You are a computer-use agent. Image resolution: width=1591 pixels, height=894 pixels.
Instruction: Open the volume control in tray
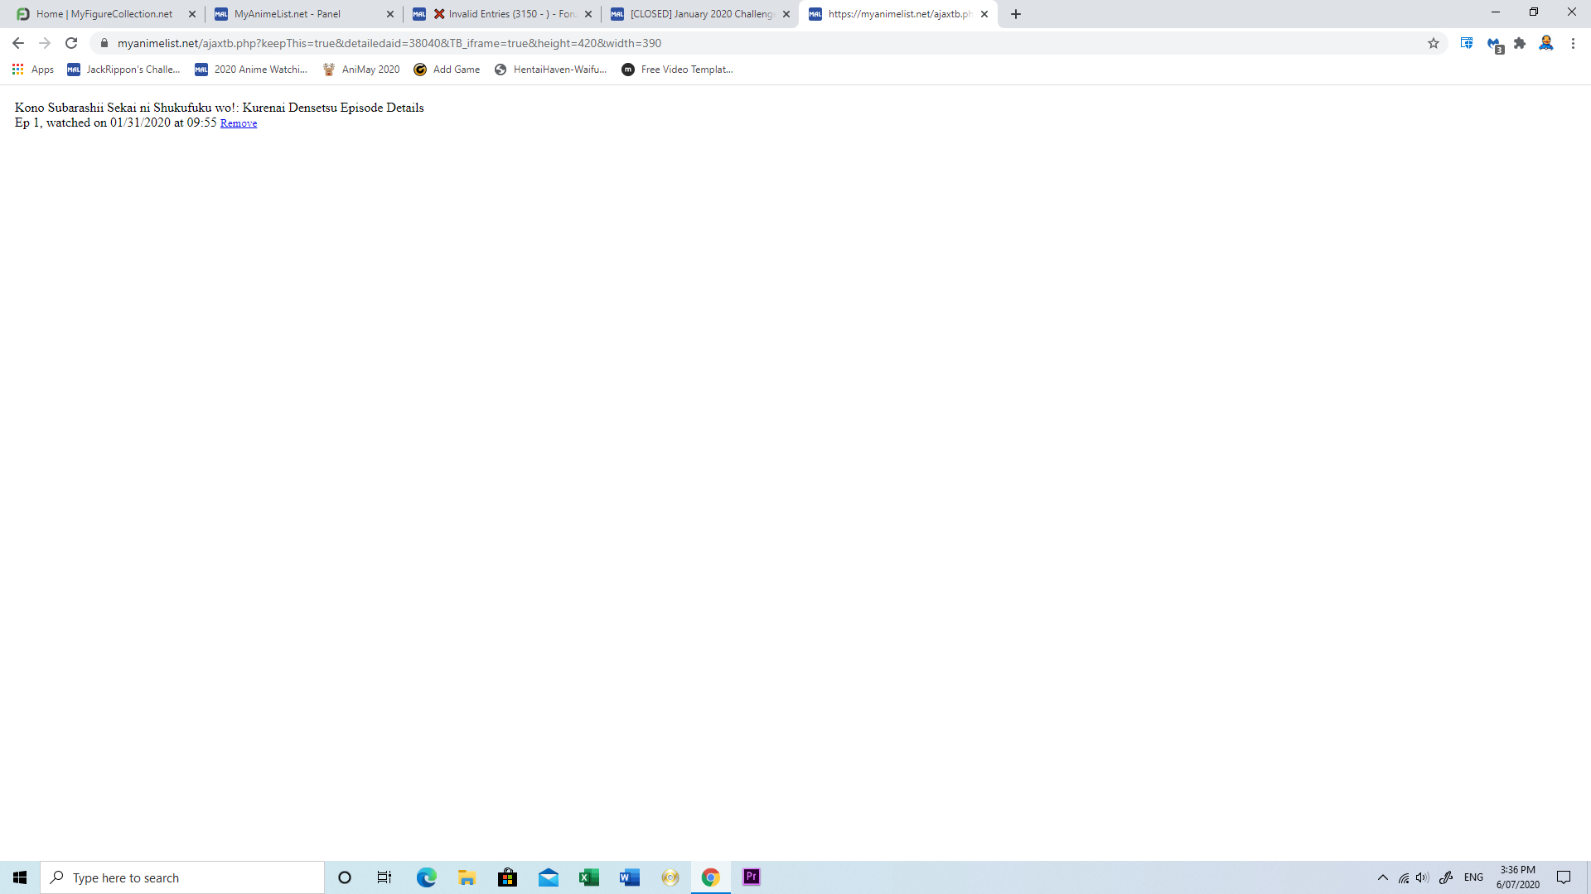point(1423,877)
